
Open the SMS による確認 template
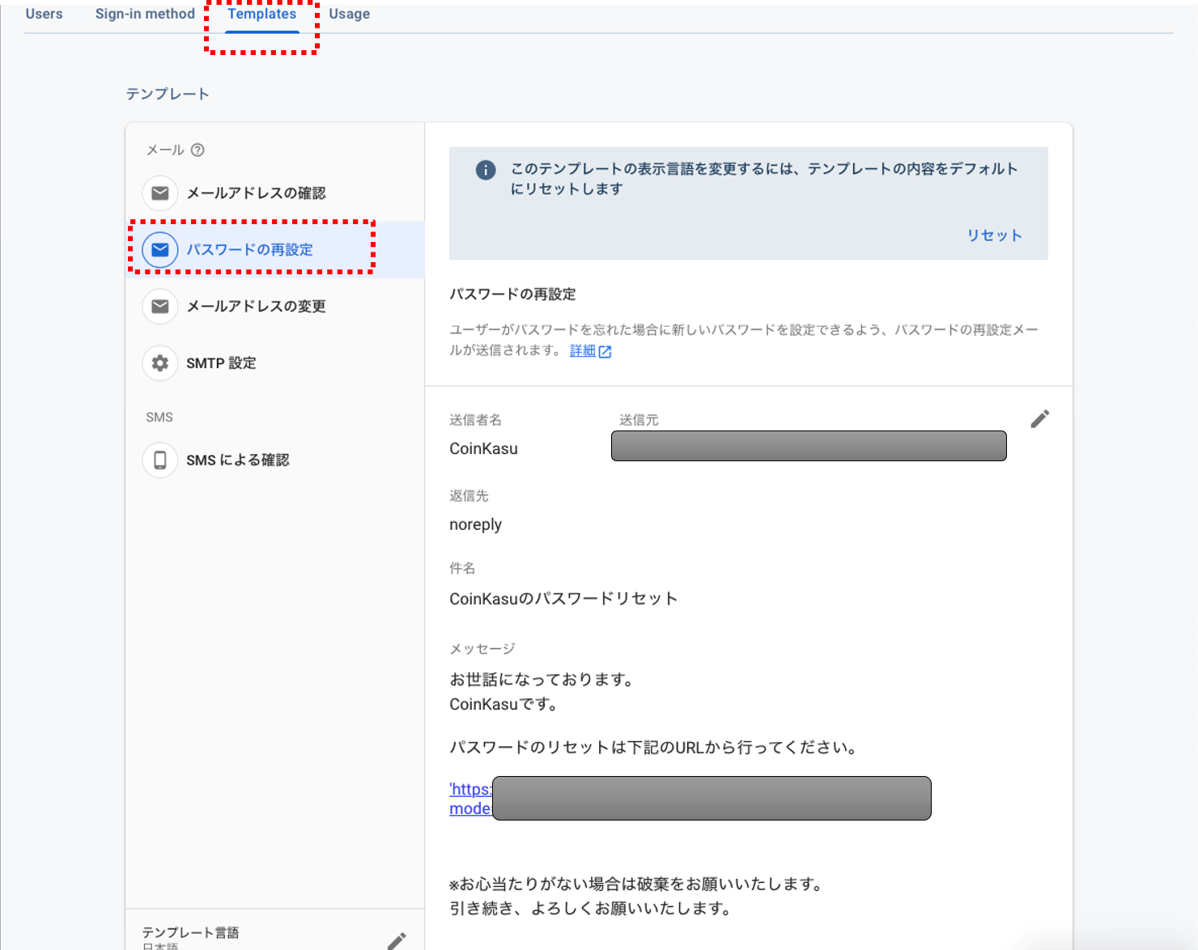coord(275,460)
